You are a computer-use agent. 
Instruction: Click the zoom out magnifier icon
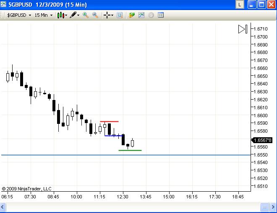coord(95,15)
